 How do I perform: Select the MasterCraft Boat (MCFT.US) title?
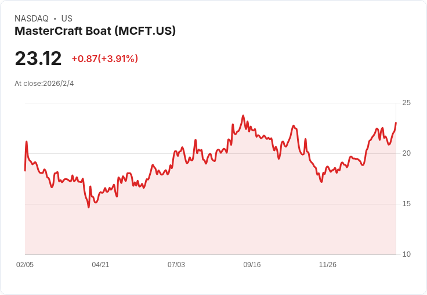click(x=95, y=31)
